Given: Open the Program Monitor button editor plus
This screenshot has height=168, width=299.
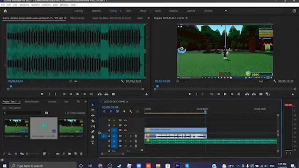Looking at the screenshot, I should coord(293,94).
